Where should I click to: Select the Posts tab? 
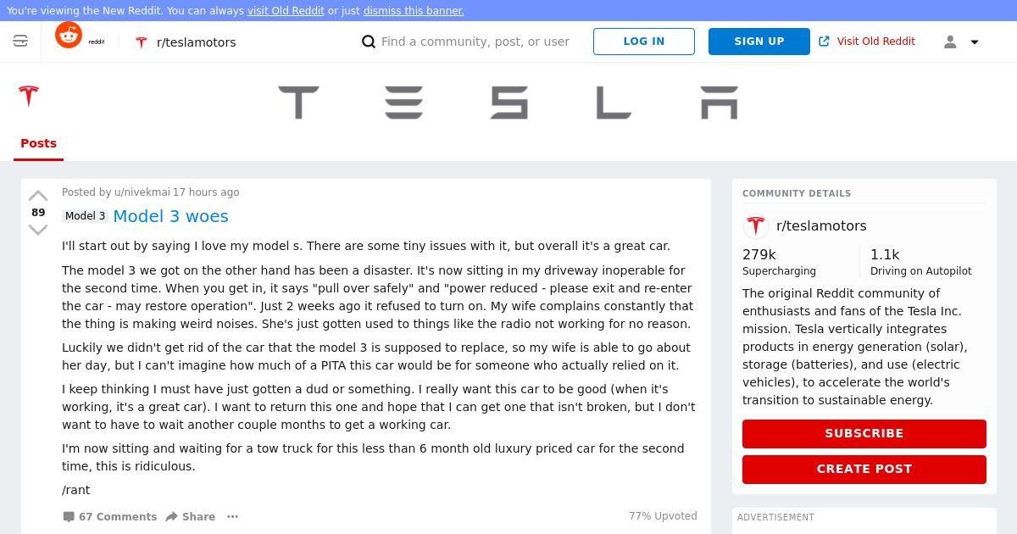point(38,143)
